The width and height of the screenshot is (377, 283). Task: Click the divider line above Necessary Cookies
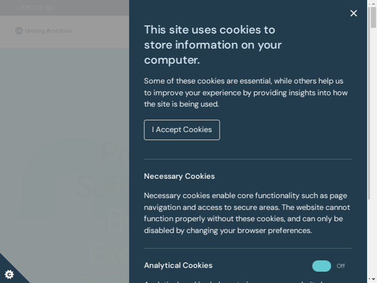pos(248,159)
